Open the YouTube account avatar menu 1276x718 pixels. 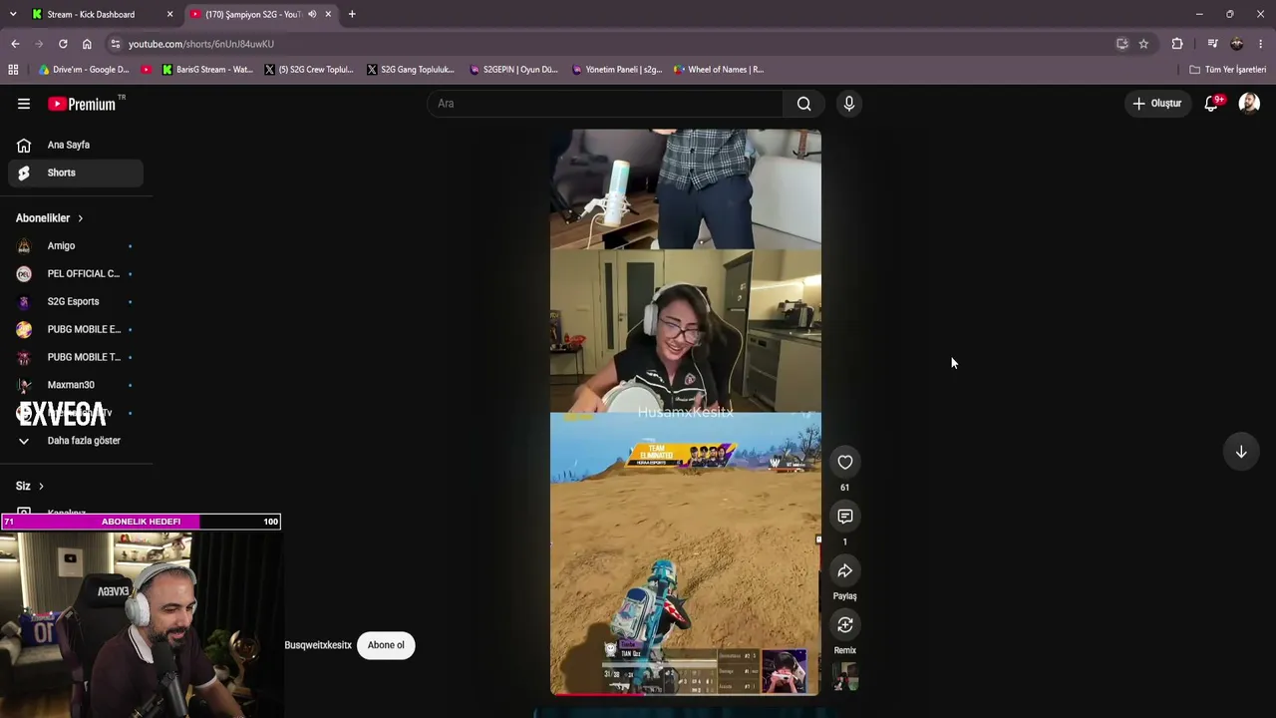tap(1249, 104)
